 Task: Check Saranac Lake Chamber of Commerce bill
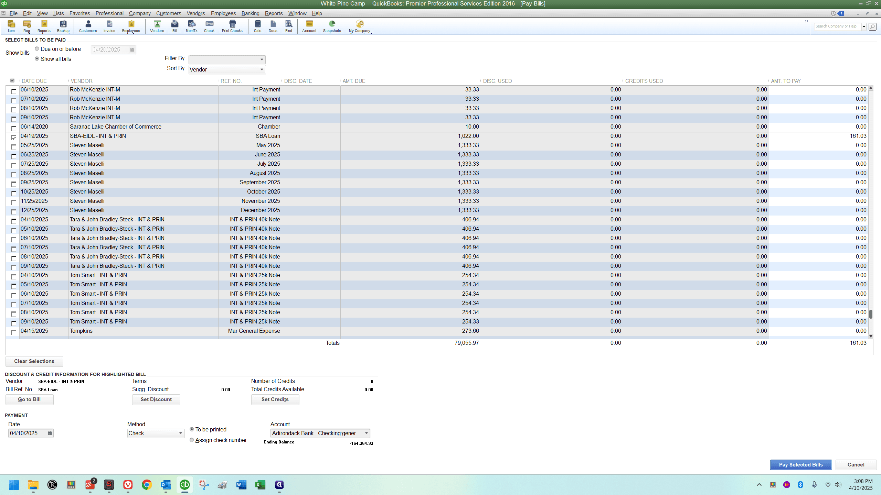click(x=14, y=128)
